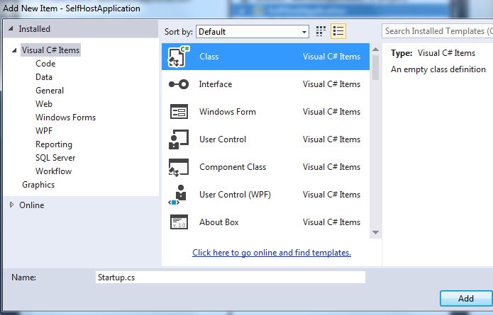Viewport: 493px width, 315px height.
Task: Click 'Visual C# Items' in the About Box row
Action: click(x=332, y=222)
